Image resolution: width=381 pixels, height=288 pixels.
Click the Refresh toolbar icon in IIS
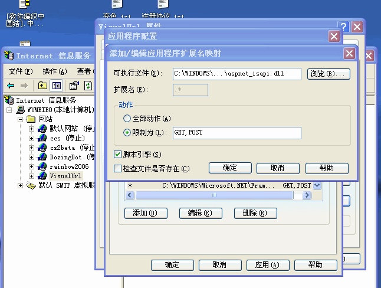click(88, 86)
